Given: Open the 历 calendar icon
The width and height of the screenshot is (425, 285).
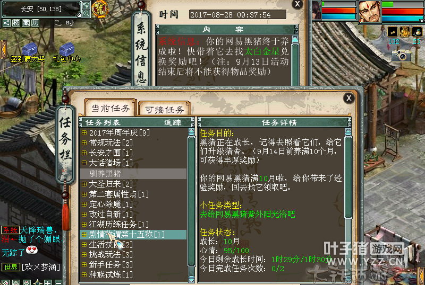Looking at the screenshot, I should tap(36, 23).
